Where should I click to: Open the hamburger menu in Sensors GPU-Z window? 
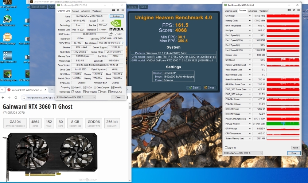[299, 10]
